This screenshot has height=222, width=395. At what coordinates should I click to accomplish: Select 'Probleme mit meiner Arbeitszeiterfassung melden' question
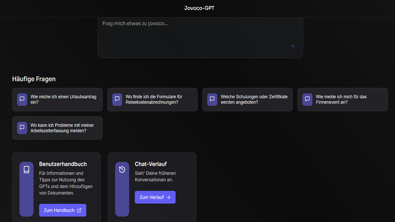(57, 128)
